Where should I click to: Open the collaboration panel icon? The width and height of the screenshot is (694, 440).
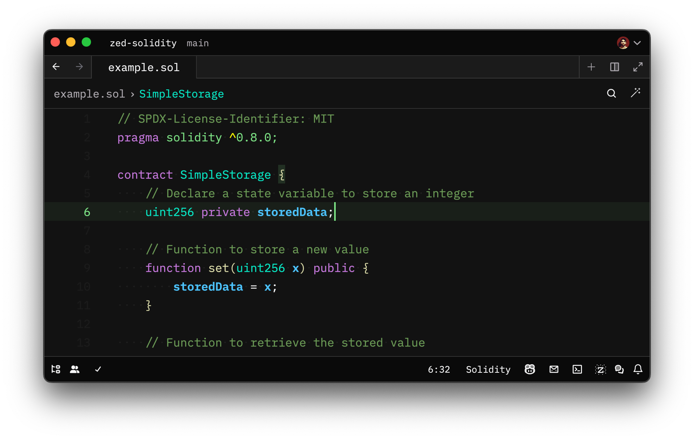click(x=75, y=369)
